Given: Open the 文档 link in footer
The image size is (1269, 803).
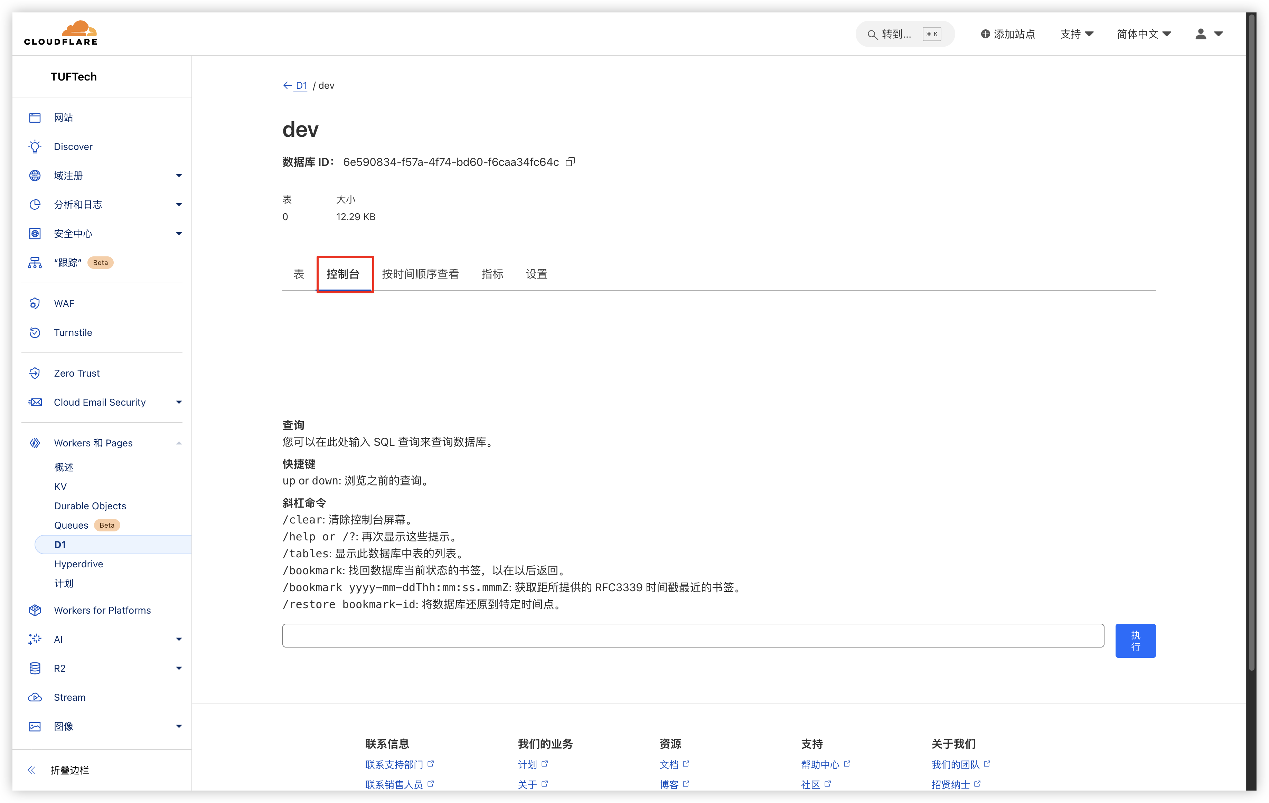Looking at the screenshot, I should click(670, 764).
